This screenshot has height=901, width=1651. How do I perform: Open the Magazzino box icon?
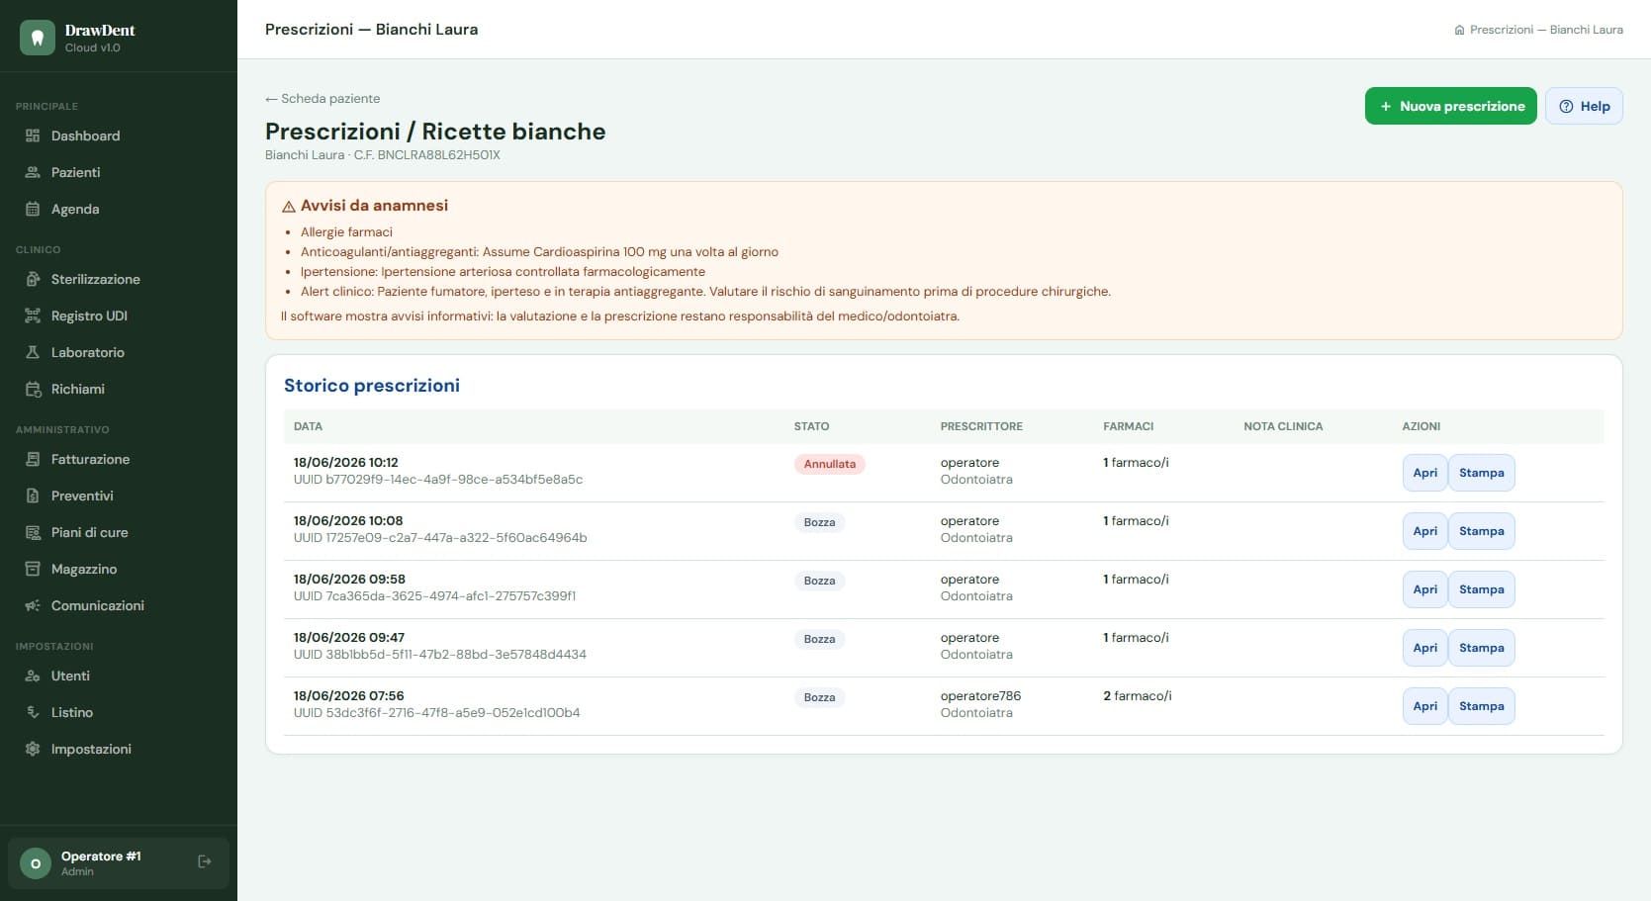[33, 569]
